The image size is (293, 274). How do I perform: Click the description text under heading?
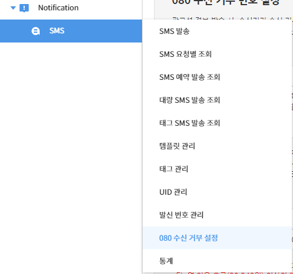point(232,18)
